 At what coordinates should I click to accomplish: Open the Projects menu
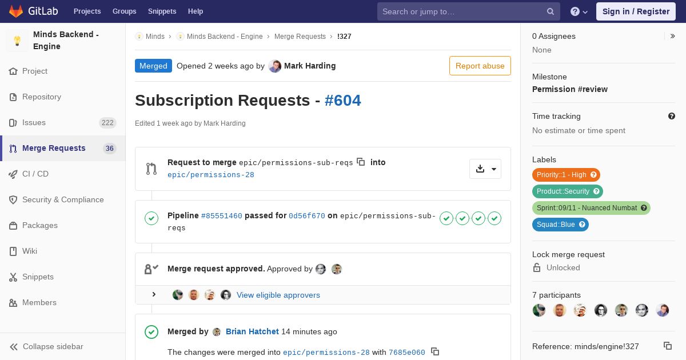point(87,11)
